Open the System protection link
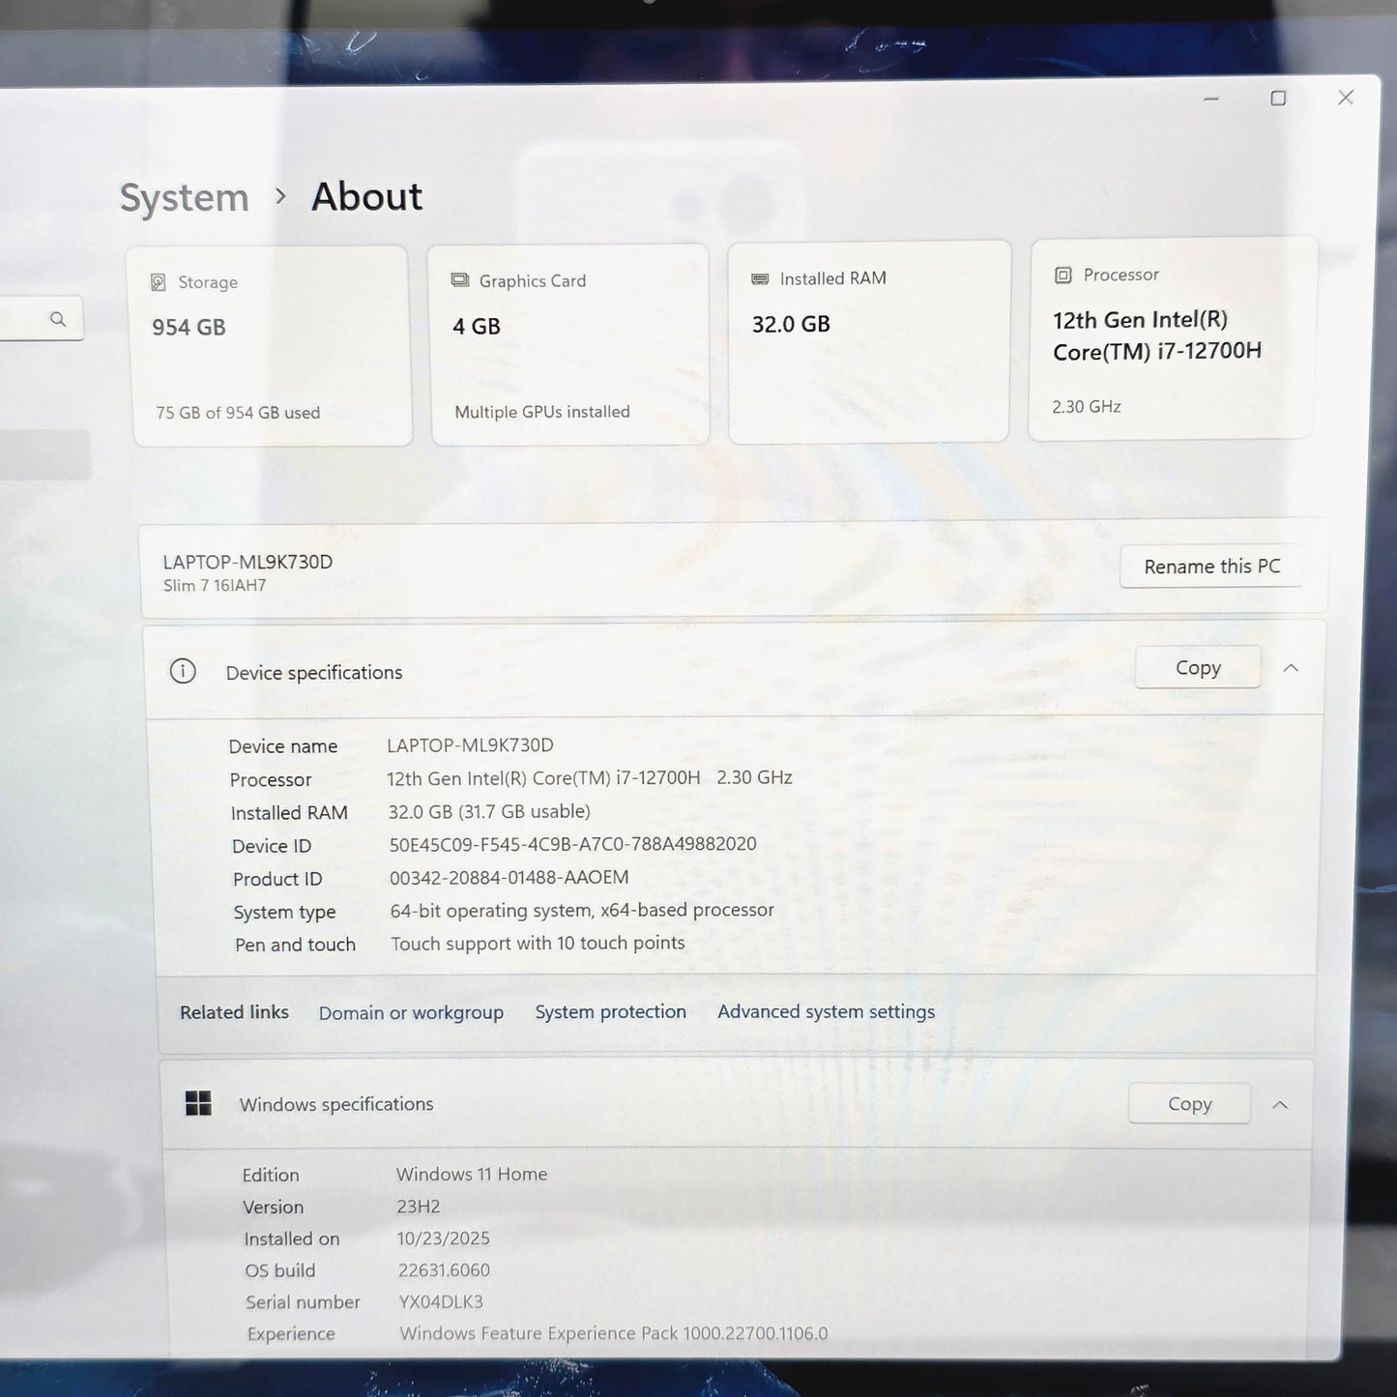Screen dimensions: 1397x1397 (610, 1011)
